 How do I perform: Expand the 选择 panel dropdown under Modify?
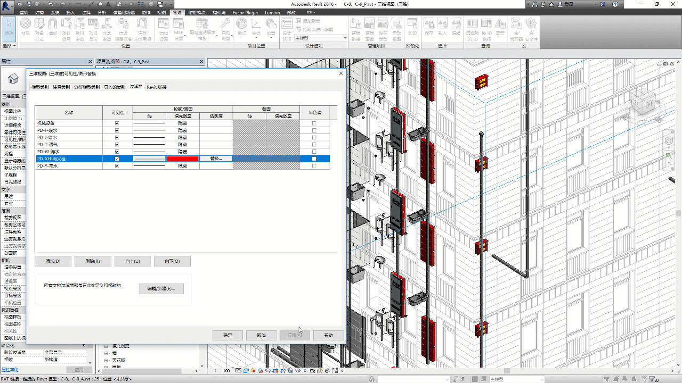9,46
